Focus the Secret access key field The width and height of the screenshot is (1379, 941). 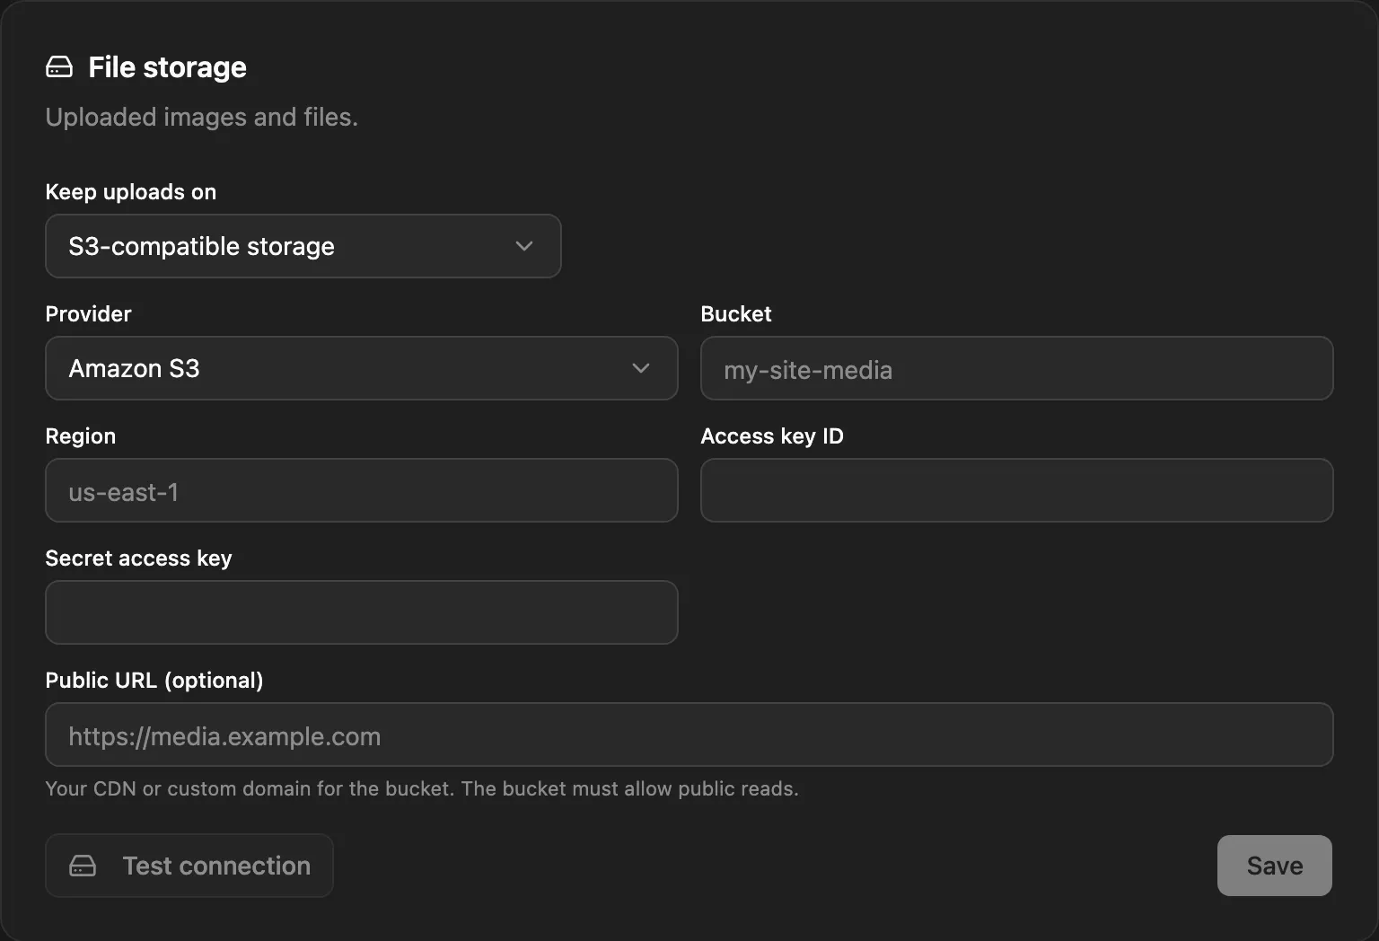point(362,612)
